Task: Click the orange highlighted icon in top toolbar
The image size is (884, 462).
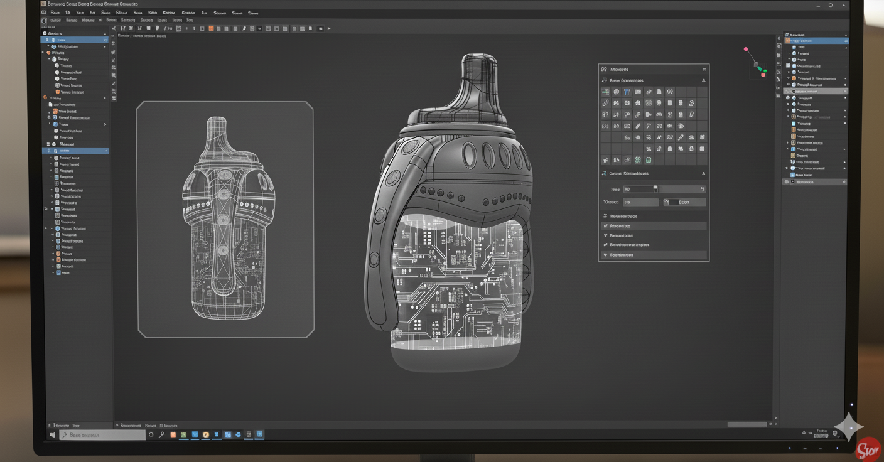Action: coord(211,28)
